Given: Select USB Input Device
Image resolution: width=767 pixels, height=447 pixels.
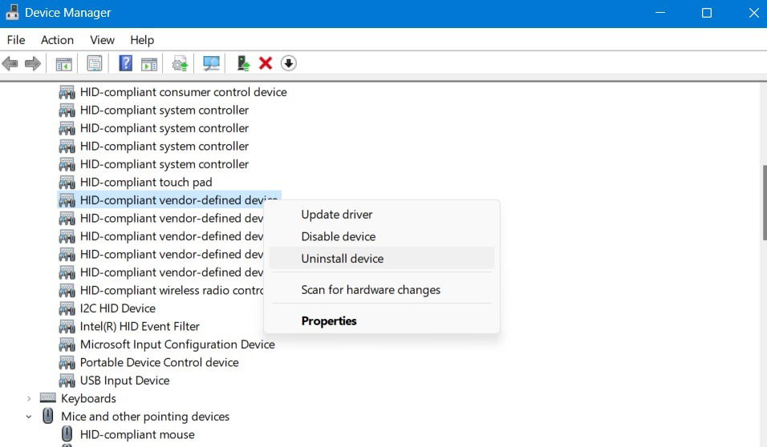Looking at the screenshot, I should 124,381.
